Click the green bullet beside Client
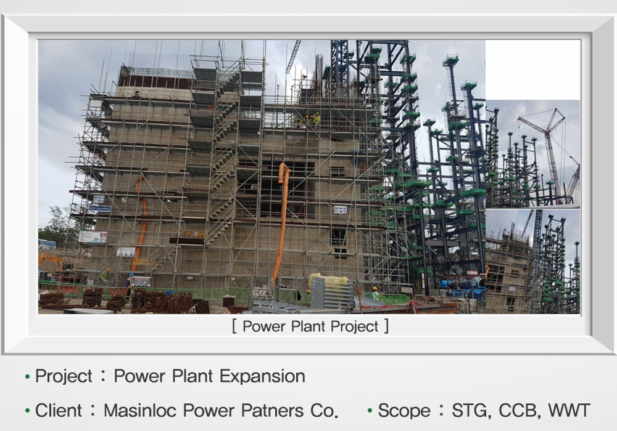Viewport: 617px width, 431px height. tap(27, 411)
